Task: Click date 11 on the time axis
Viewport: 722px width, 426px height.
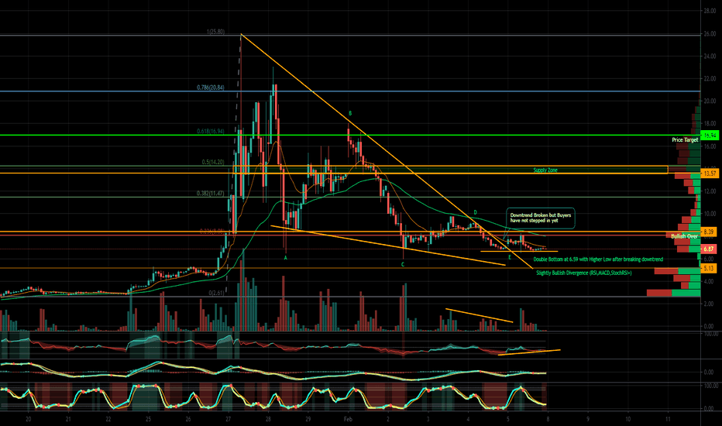Action: coord(668,419)
